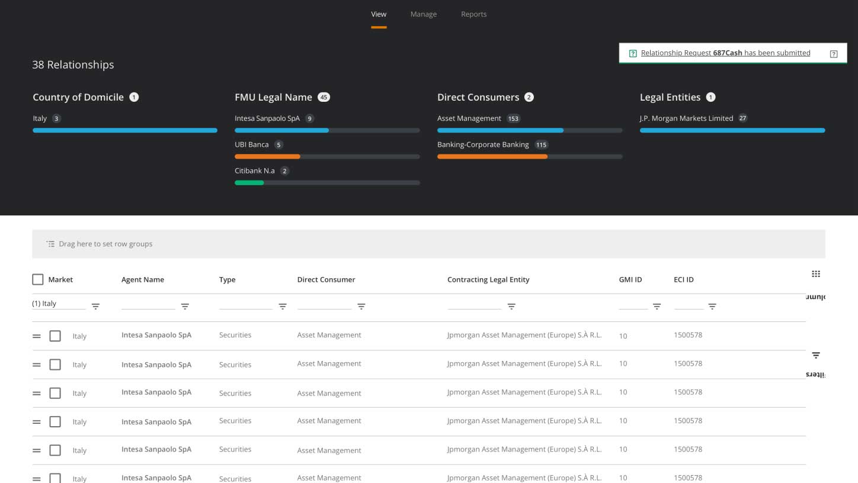
Task: Open the Type column filter icon
Action: (x=283, y=307)
